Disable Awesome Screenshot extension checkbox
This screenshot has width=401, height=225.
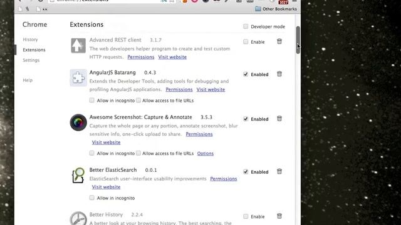[246, 119]
